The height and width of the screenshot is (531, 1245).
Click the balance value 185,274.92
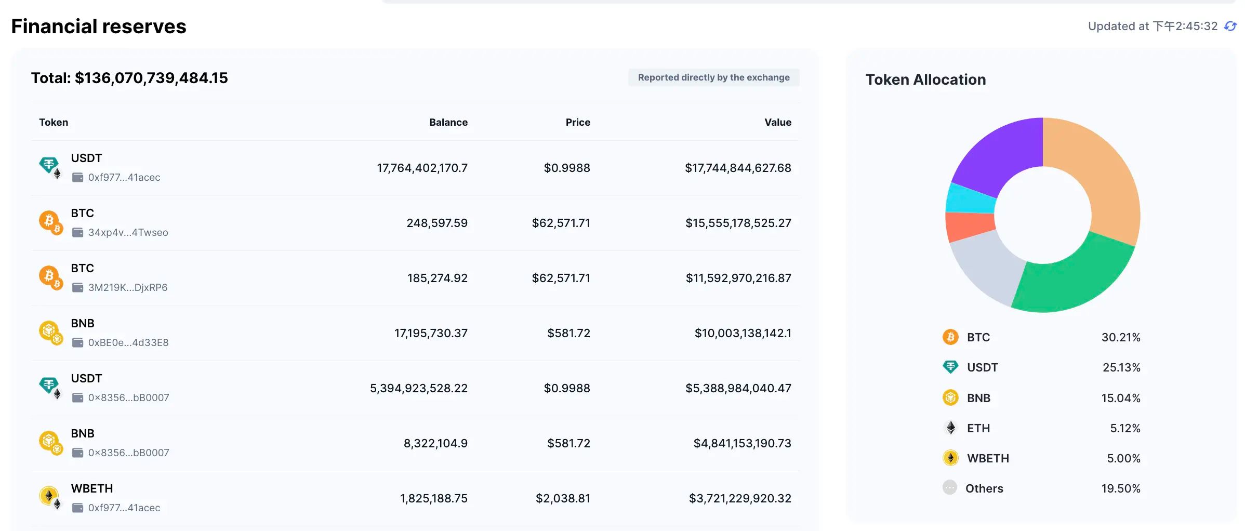(438, 278)
